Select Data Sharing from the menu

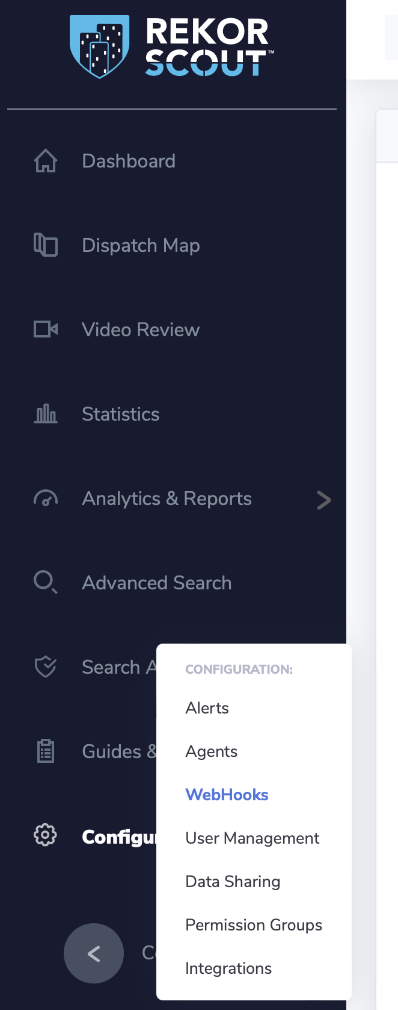pos(233,881)
